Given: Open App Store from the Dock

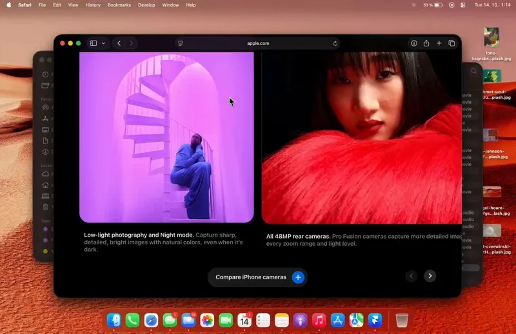Looking at the screenshot, I should click(337, 320).
